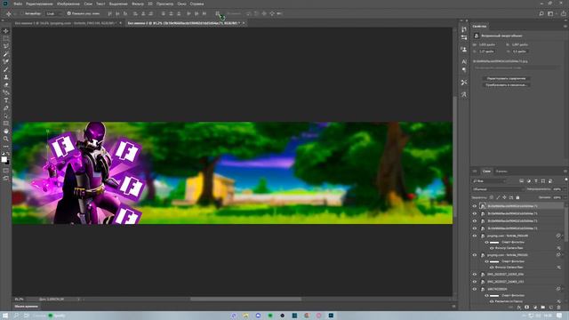Hide the selected top layer

pos(474,205)
